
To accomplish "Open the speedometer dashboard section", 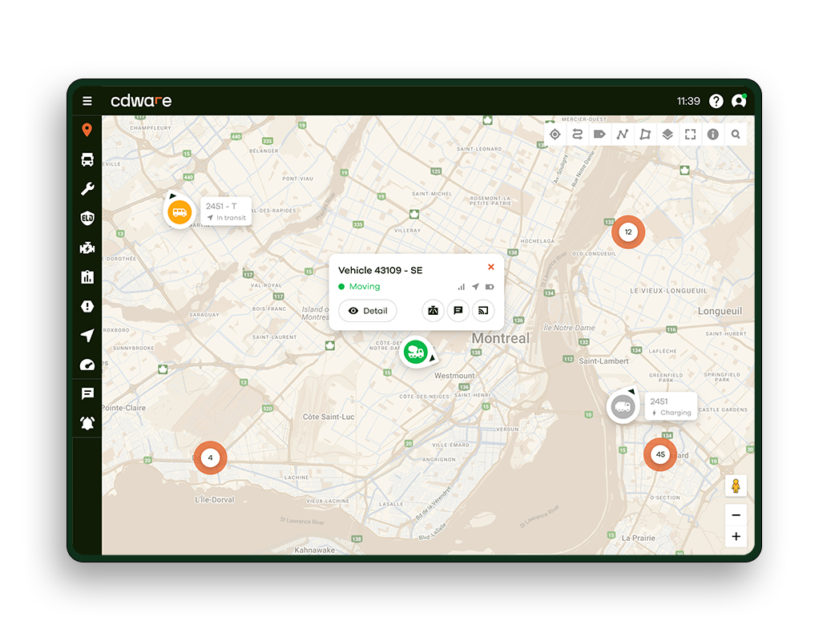I will tap(87, 365).
